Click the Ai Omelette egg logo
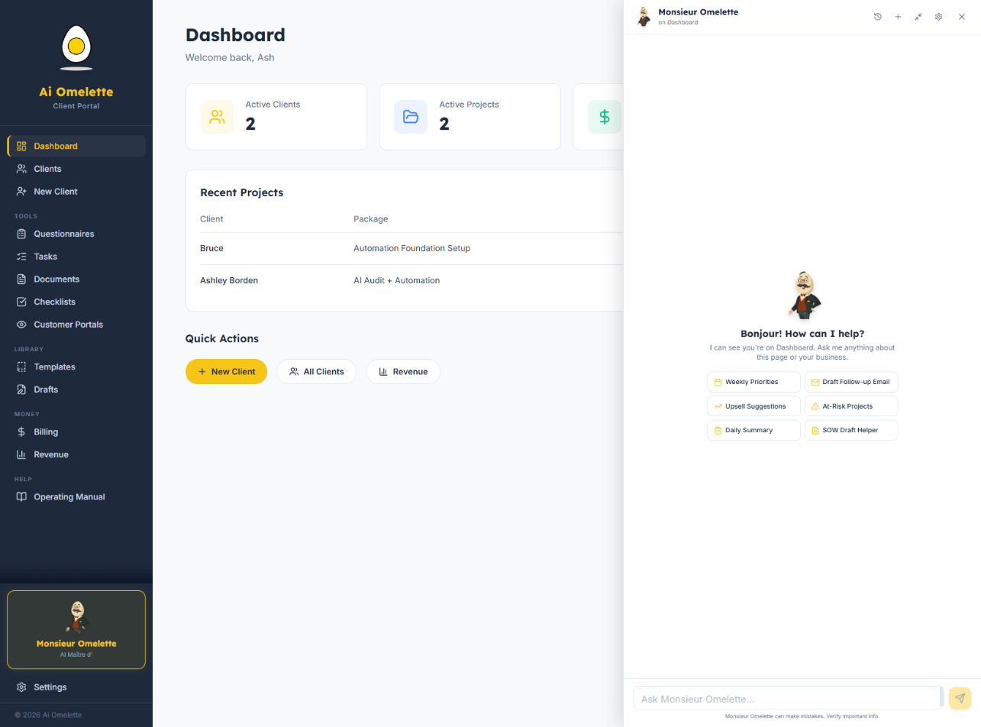 76,46
